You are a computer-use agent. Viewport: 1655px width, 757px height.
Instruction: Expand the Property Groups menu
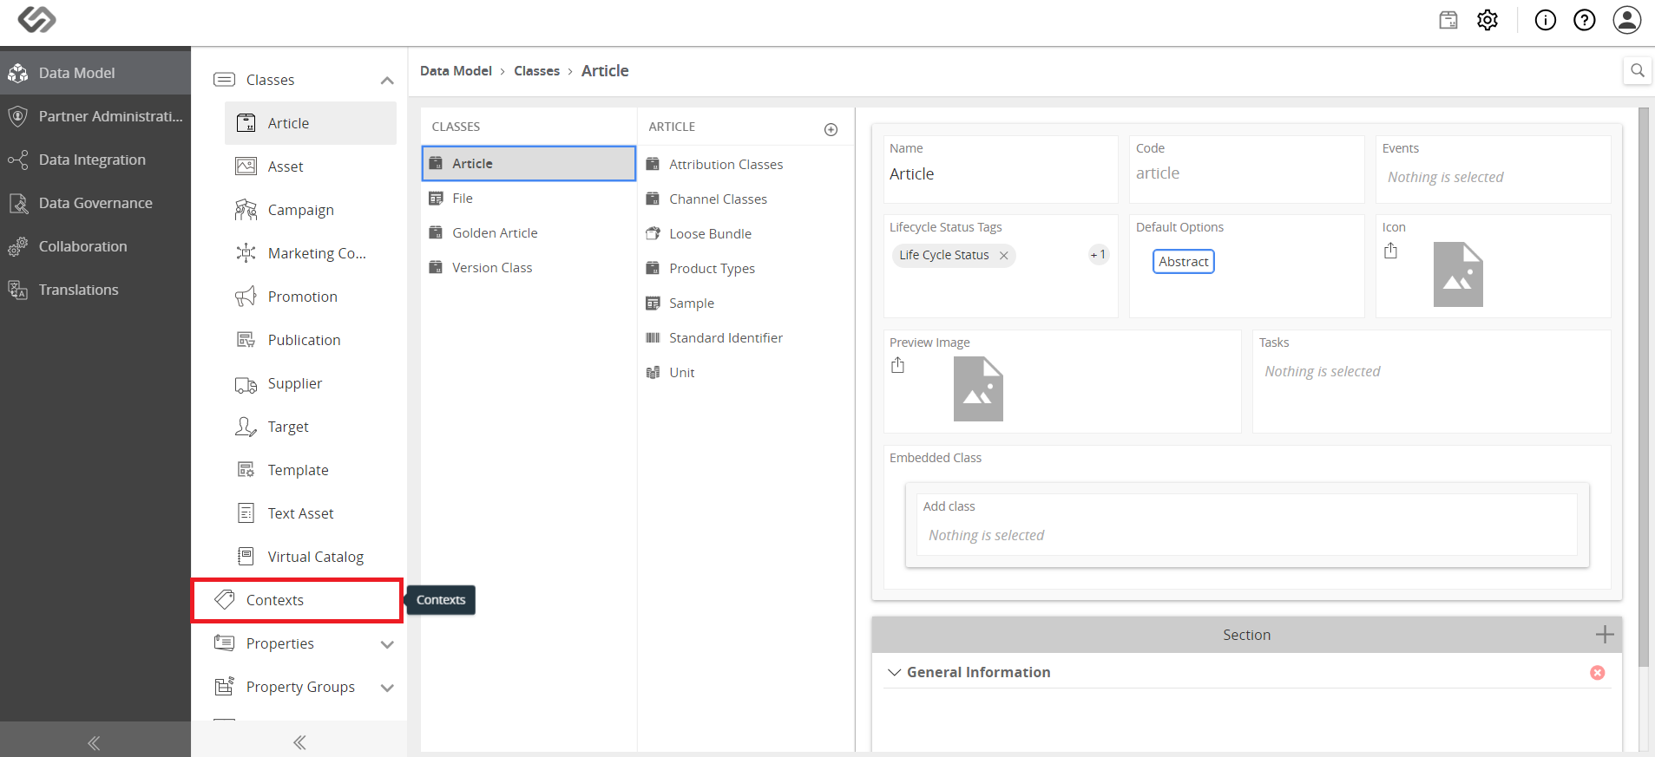coord(387,688)
